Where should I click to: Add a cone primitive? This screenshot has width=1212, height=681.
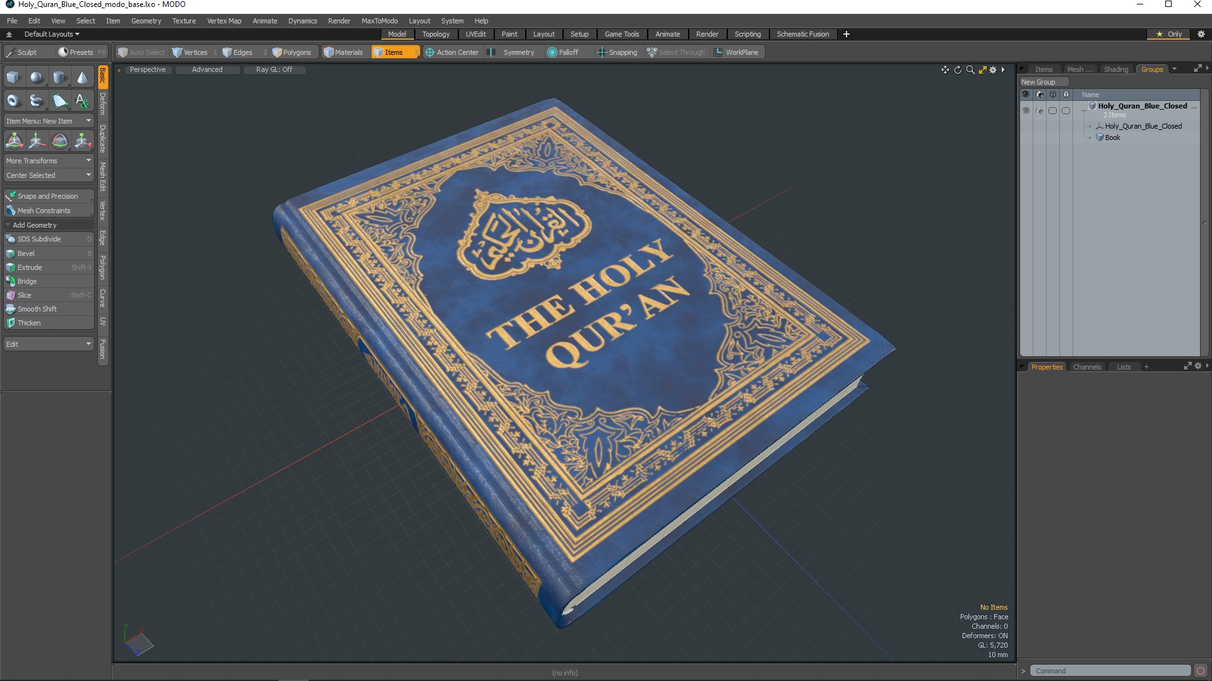tap(82, 77)
